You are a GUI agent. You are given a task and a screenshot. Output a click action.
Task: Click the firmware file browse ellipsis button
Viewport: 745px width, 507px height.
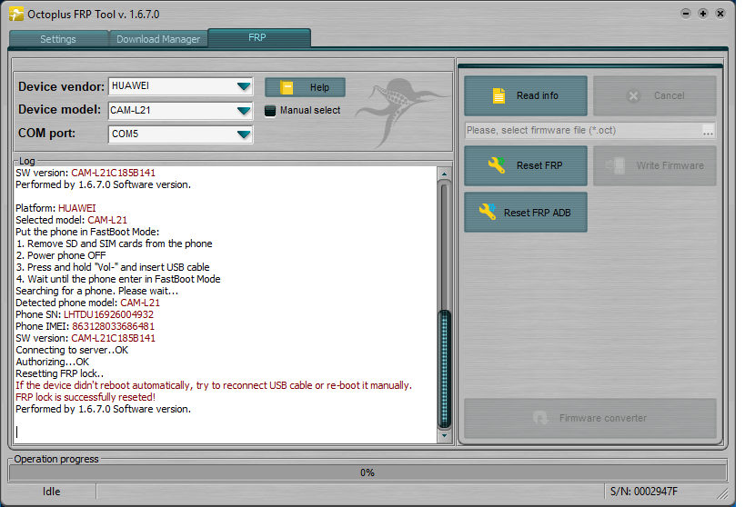[708, 131]
